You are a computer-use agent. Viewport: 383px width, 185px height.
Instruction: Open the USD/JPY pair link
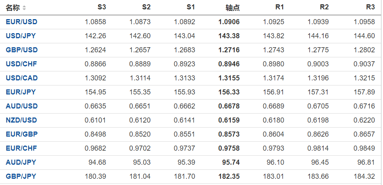pyautogui.click(x=21, y=36)
